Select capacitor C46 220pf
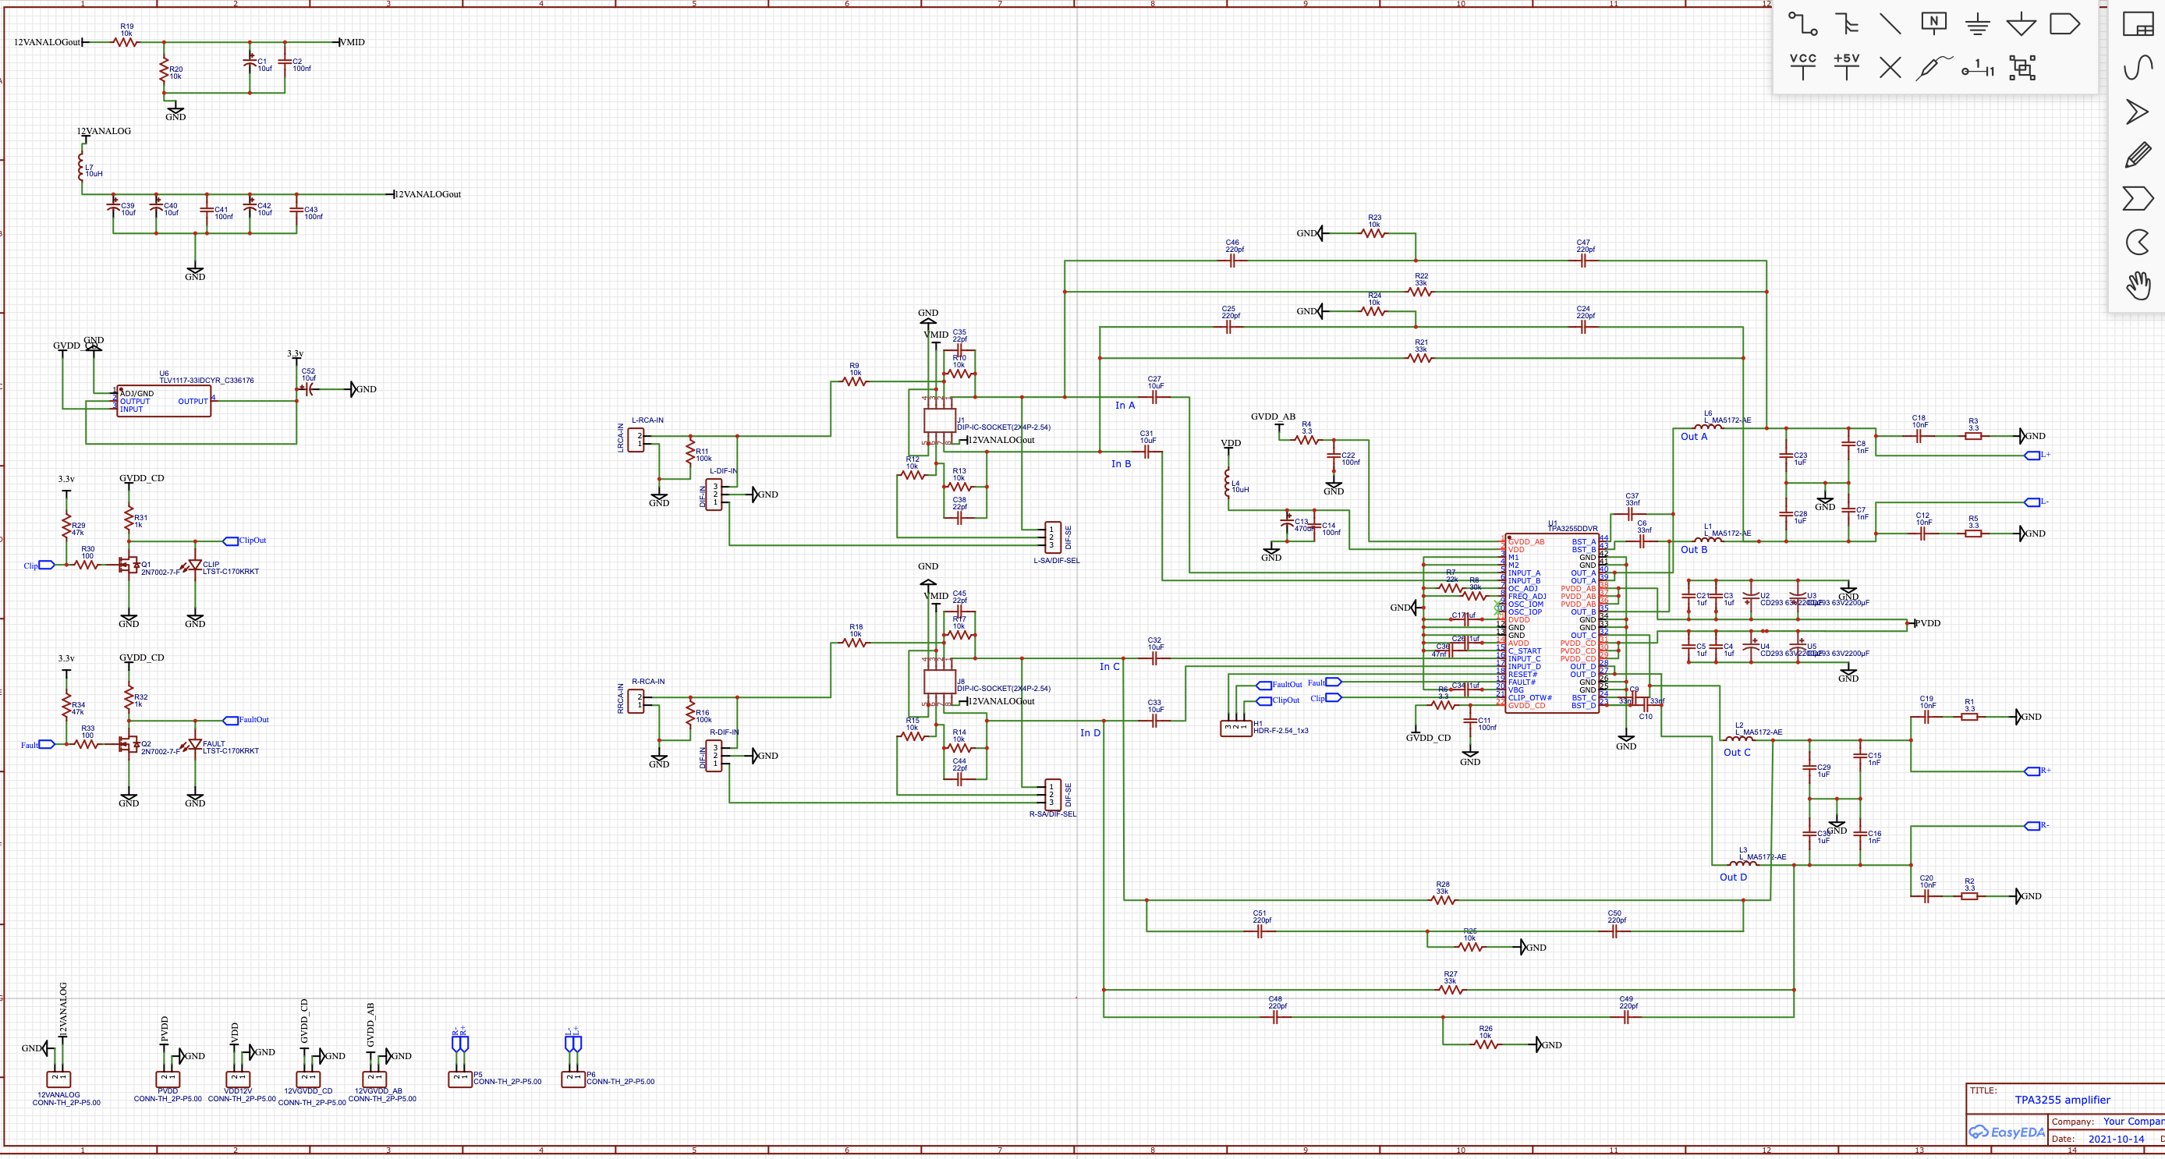The image size is (2165, 1159). click(x=1231, y=261)
